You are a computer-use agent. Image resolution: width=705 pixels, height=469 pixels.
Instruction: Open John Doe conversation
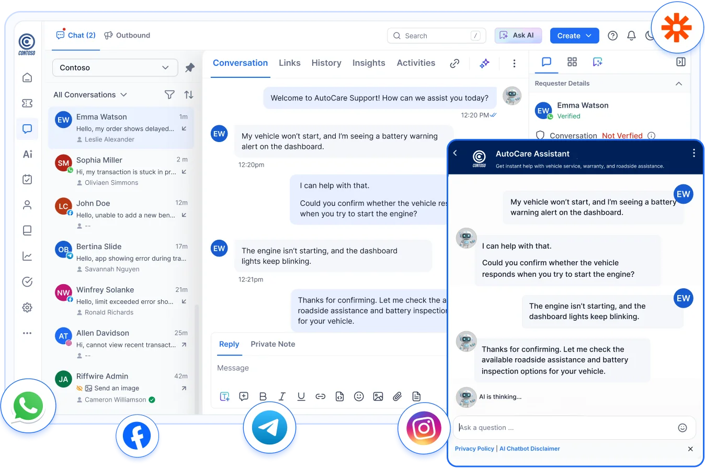pyautogui.click(x=121, y=214)
